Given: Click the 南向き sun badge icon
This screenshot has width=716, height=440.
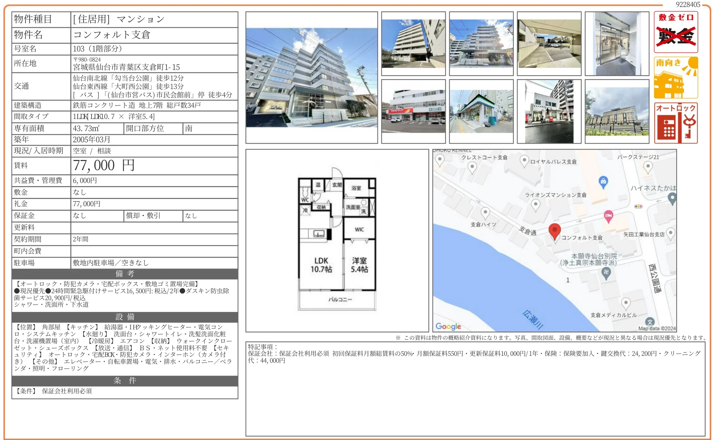Looking at the screenshot, I should pyautogui.click(x=676, y=78).
